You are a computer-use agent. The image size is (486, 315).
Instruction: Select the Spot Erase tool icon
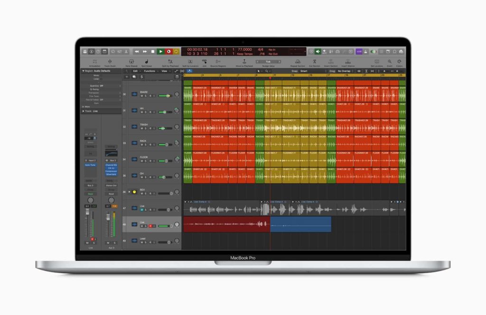(146, 62)
